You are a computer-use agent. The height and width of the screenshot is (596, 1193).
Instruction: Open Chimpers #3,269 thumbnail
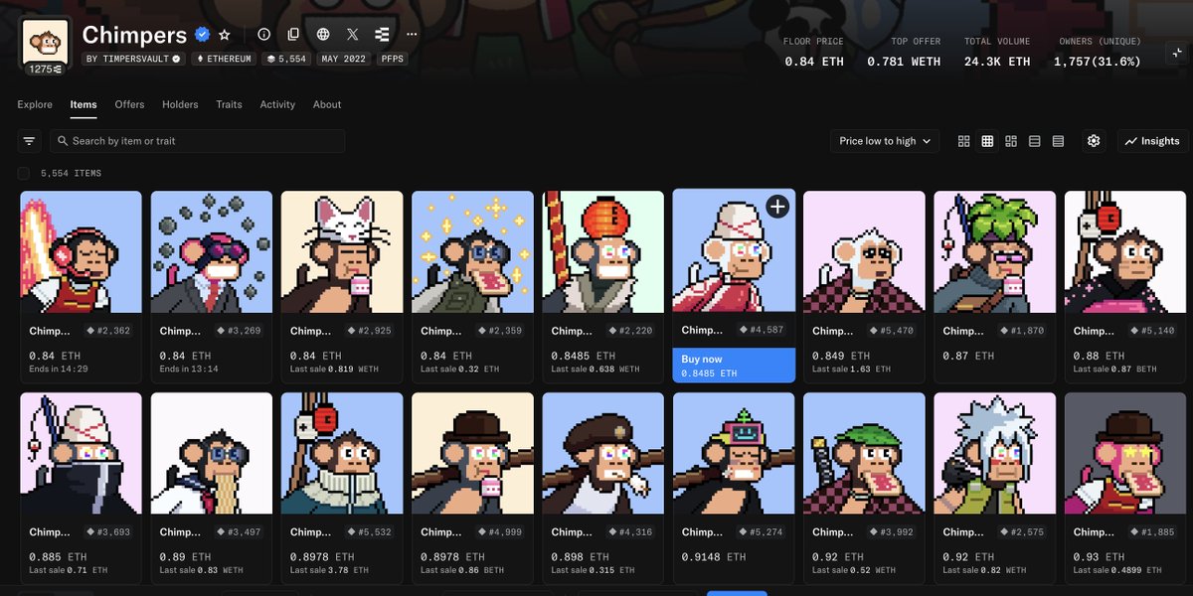tap(212, 252)
